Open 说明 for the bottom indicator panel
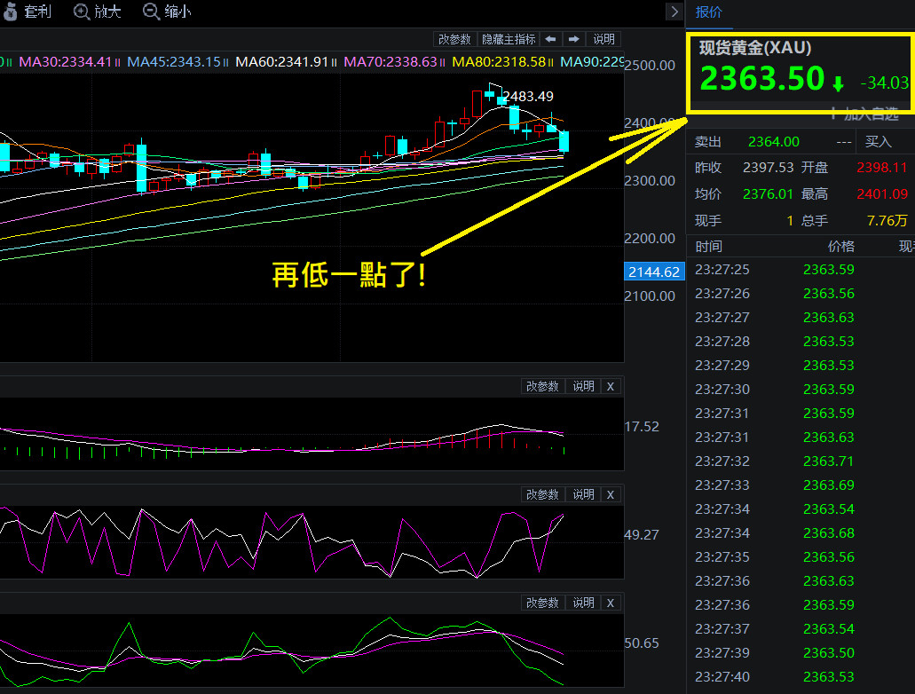This screenshot has width=915, height=694. [x=583, y=603]
